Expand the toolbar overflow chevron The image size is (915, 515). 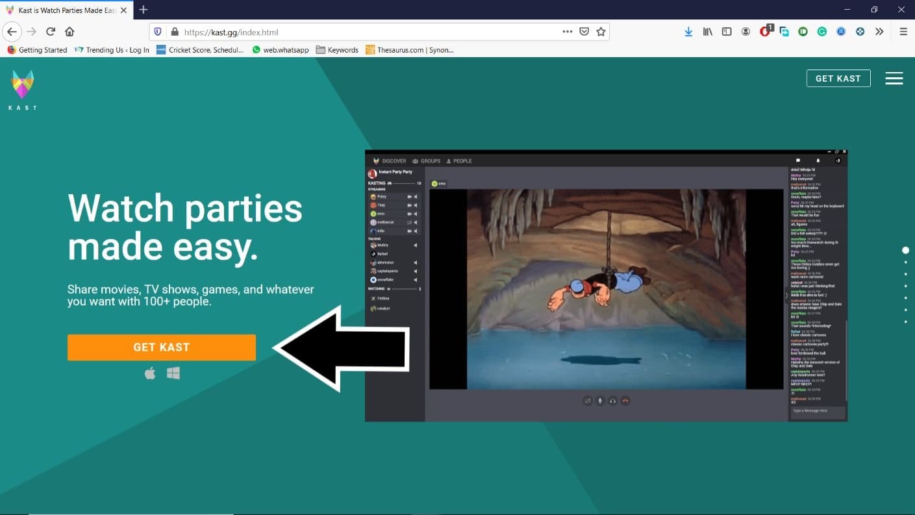[879, 31]
